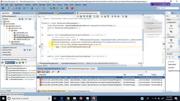Image resolution: width=180 pixels, height=101 pixels.
Task: Collapse the ViewController project node
Action: click(x=2, y=24)
